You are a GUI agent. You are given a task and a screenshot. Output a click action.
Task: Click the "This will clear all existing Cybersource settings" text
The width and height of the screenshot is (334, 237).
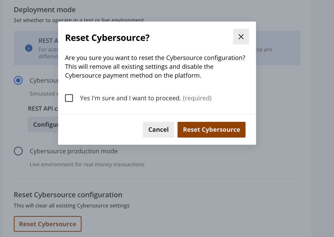coord(72,206)
